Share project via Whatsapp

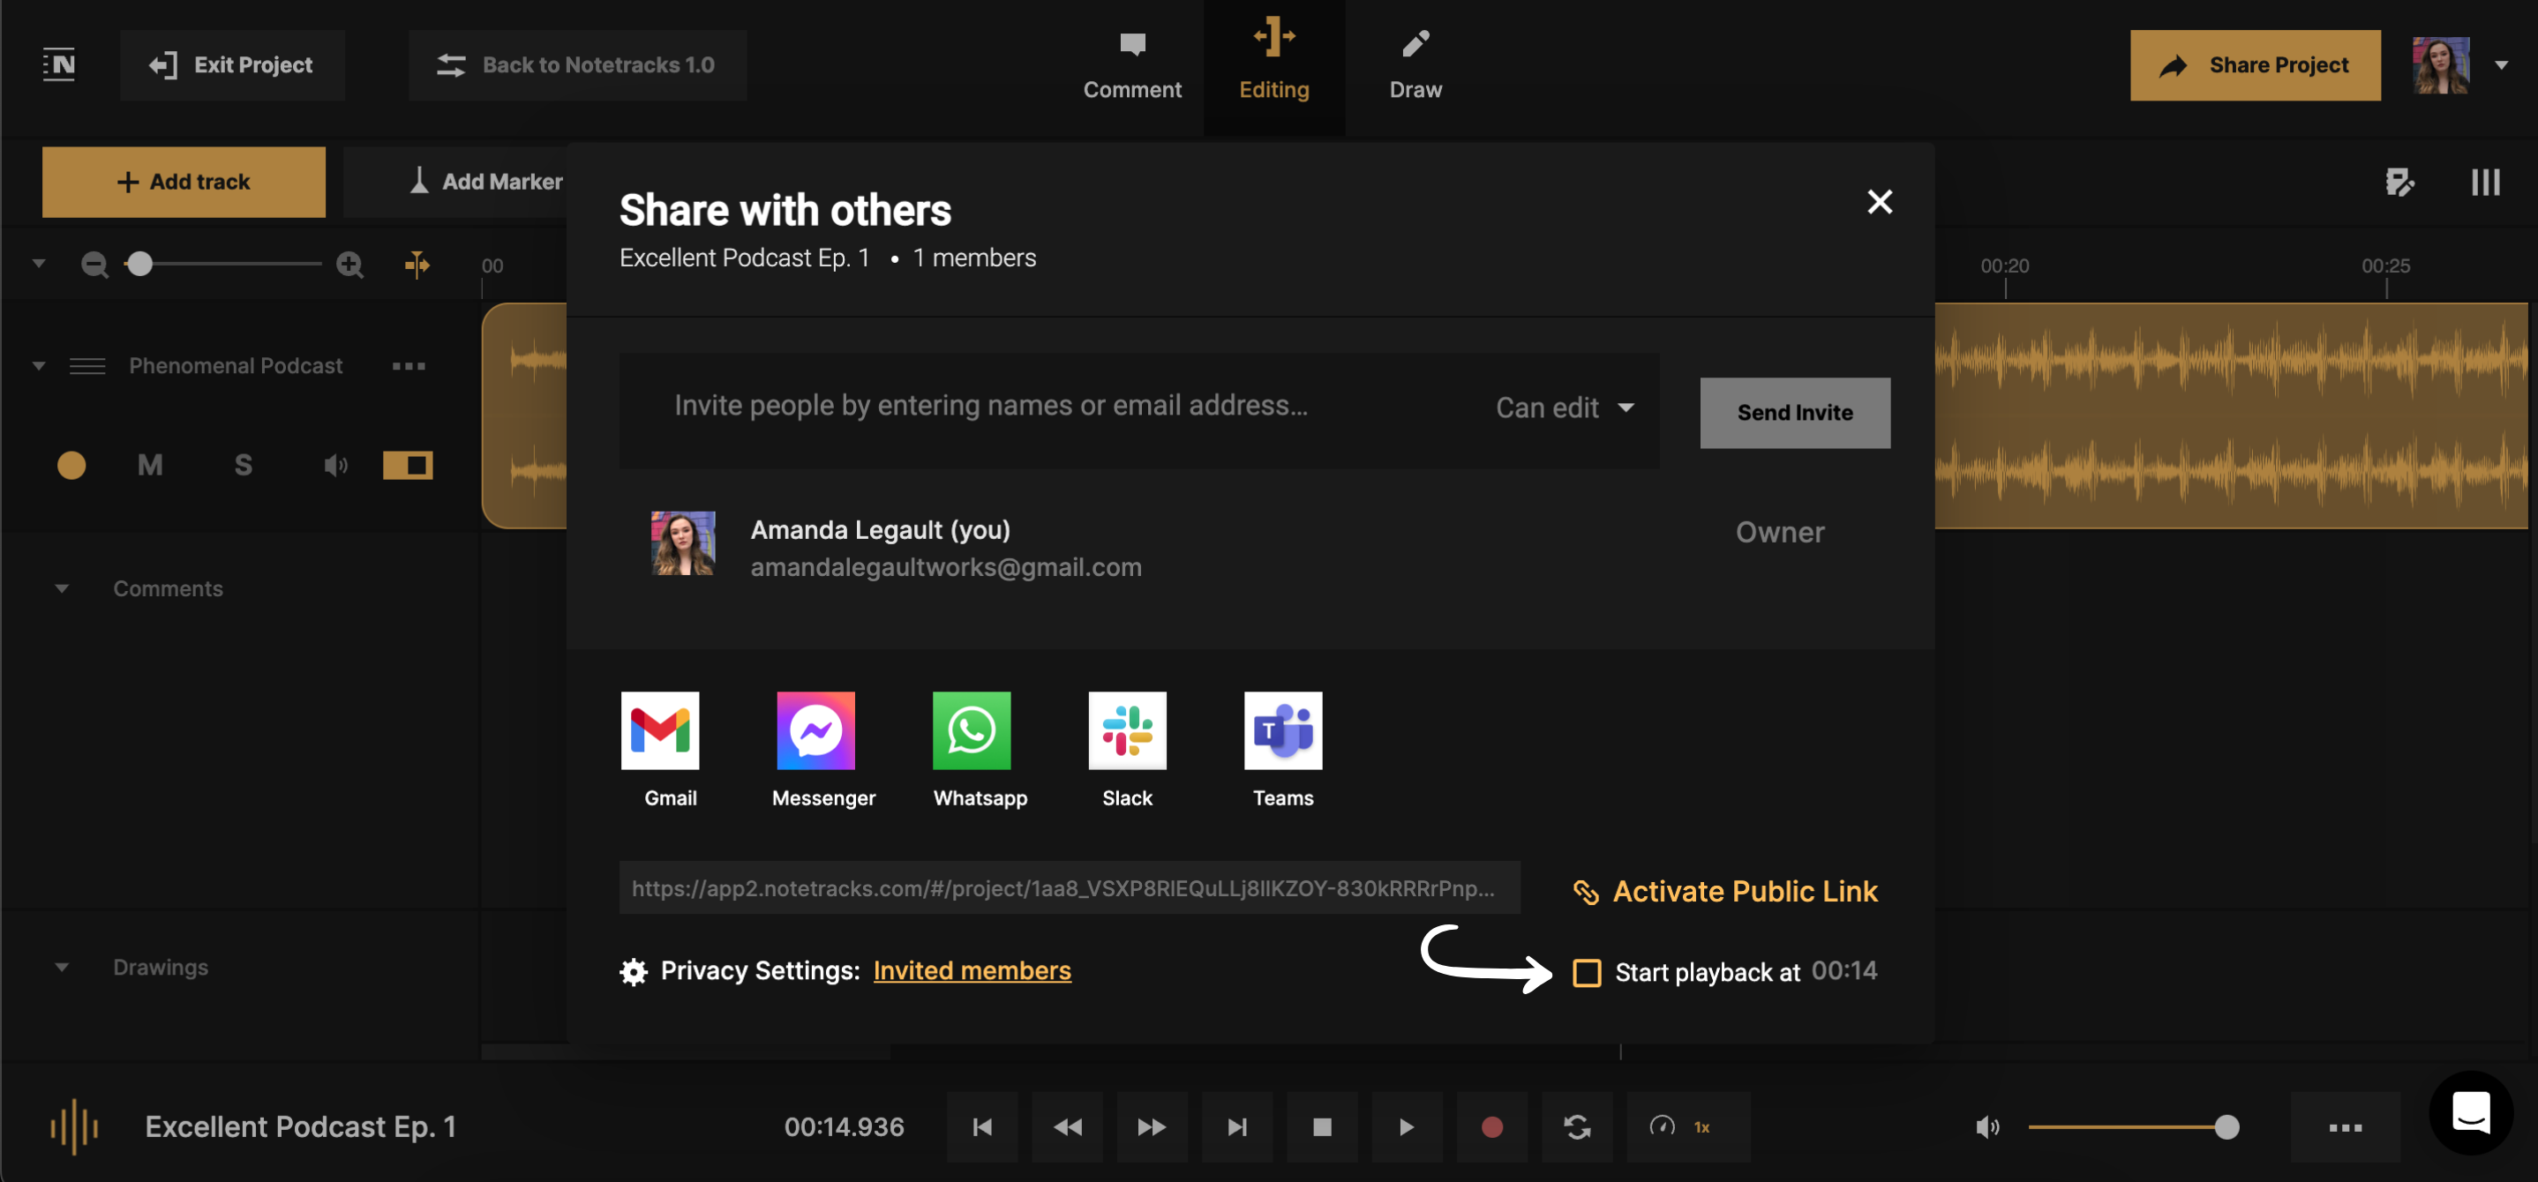(x=972, y=731)
